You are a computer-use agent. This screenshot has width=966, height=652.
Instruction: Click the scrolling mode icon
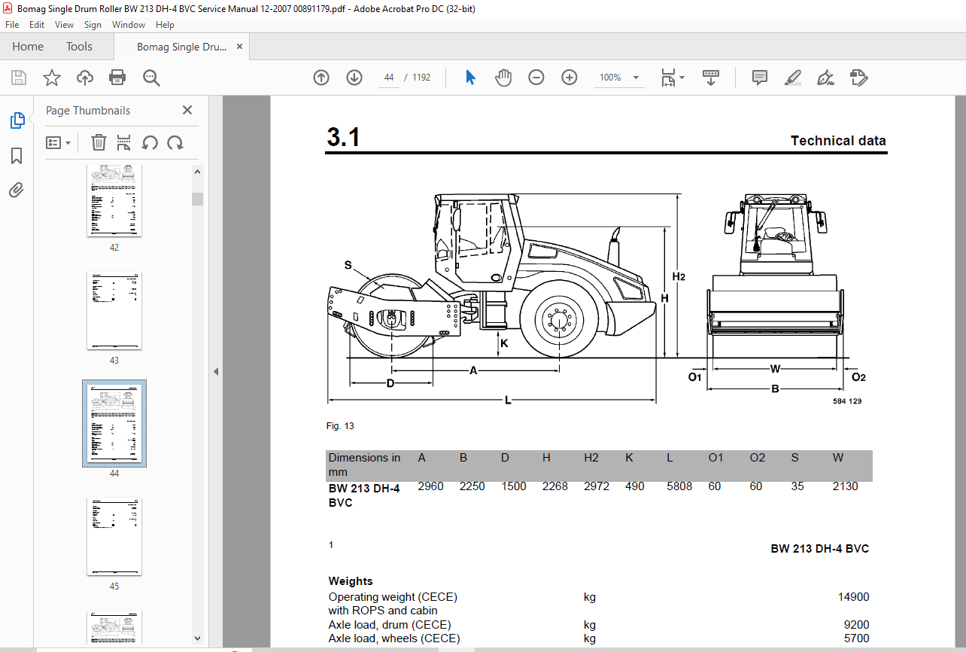pos(711,78)
